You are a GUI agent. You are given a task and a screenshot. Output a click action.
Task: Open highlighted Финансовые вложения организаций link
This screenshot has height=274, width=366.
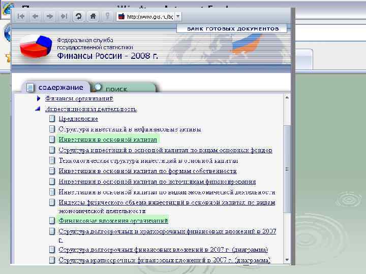tap(113, 221)
